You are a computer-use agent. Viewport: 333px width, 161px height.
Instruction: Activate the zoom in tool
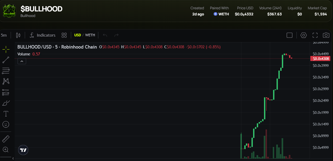click(6, 150)
